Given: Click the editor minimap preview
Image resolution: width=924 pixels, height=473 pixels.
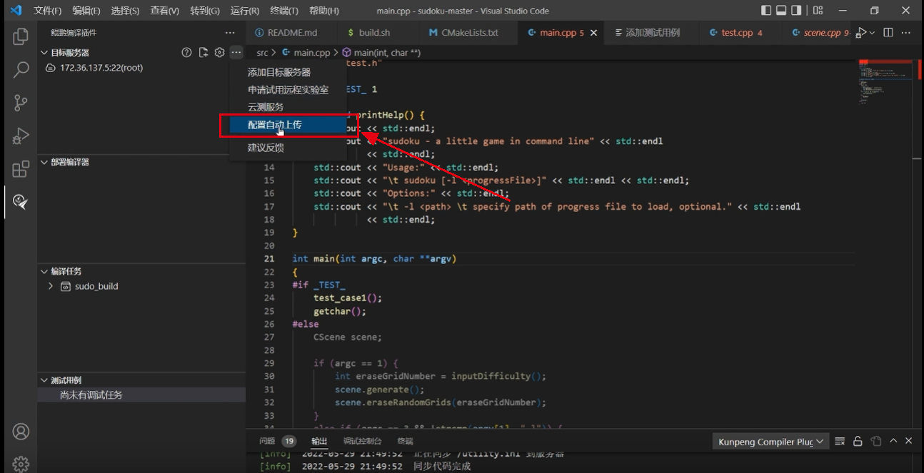Looking at the screenshot, I should tap(885, 83).
